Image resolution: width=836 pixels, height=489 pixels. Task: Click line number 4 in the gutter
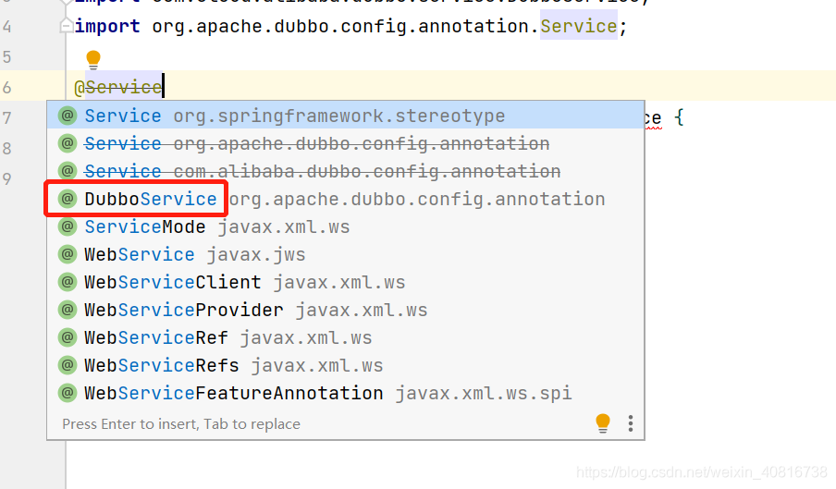(6, 26)
